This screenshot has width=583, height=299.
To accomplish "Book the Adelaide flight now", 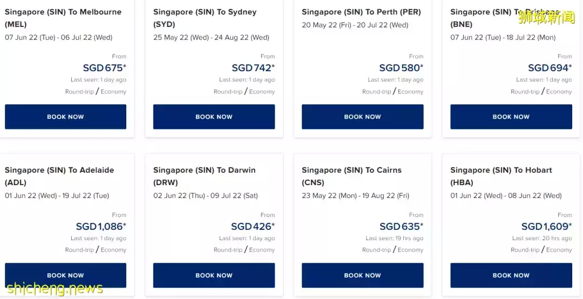I will point(65,275).
